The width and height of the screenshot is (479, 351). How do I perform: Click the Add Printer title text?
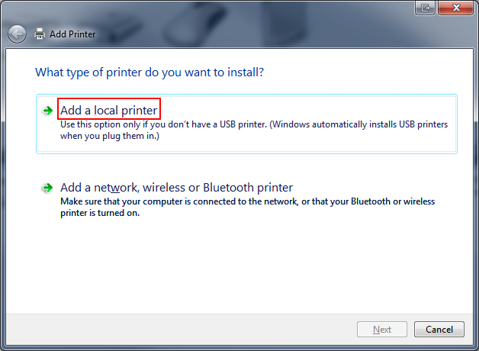(x=72, y=34)
